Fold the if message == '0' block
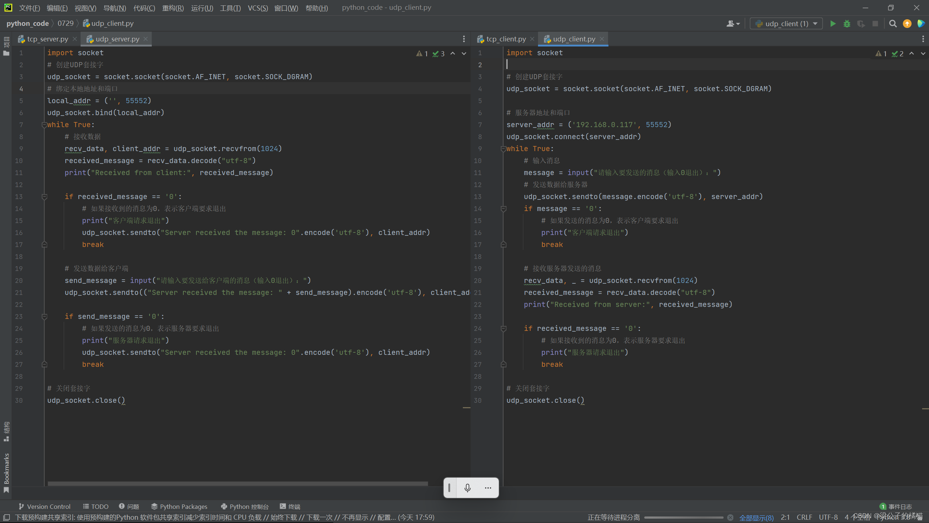This screenshot has width=929, height=523. click(x=504, y=209)
